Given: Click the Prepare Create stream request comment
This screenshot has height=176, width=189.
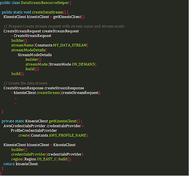Looking at the screenshot, I should (x=64, y=26).
